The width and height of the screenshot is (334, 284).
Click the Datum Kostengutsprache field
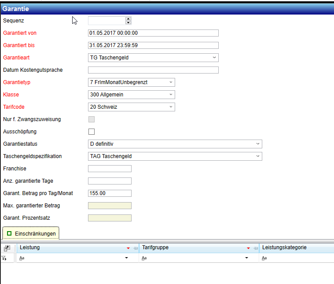click(153, 70)
